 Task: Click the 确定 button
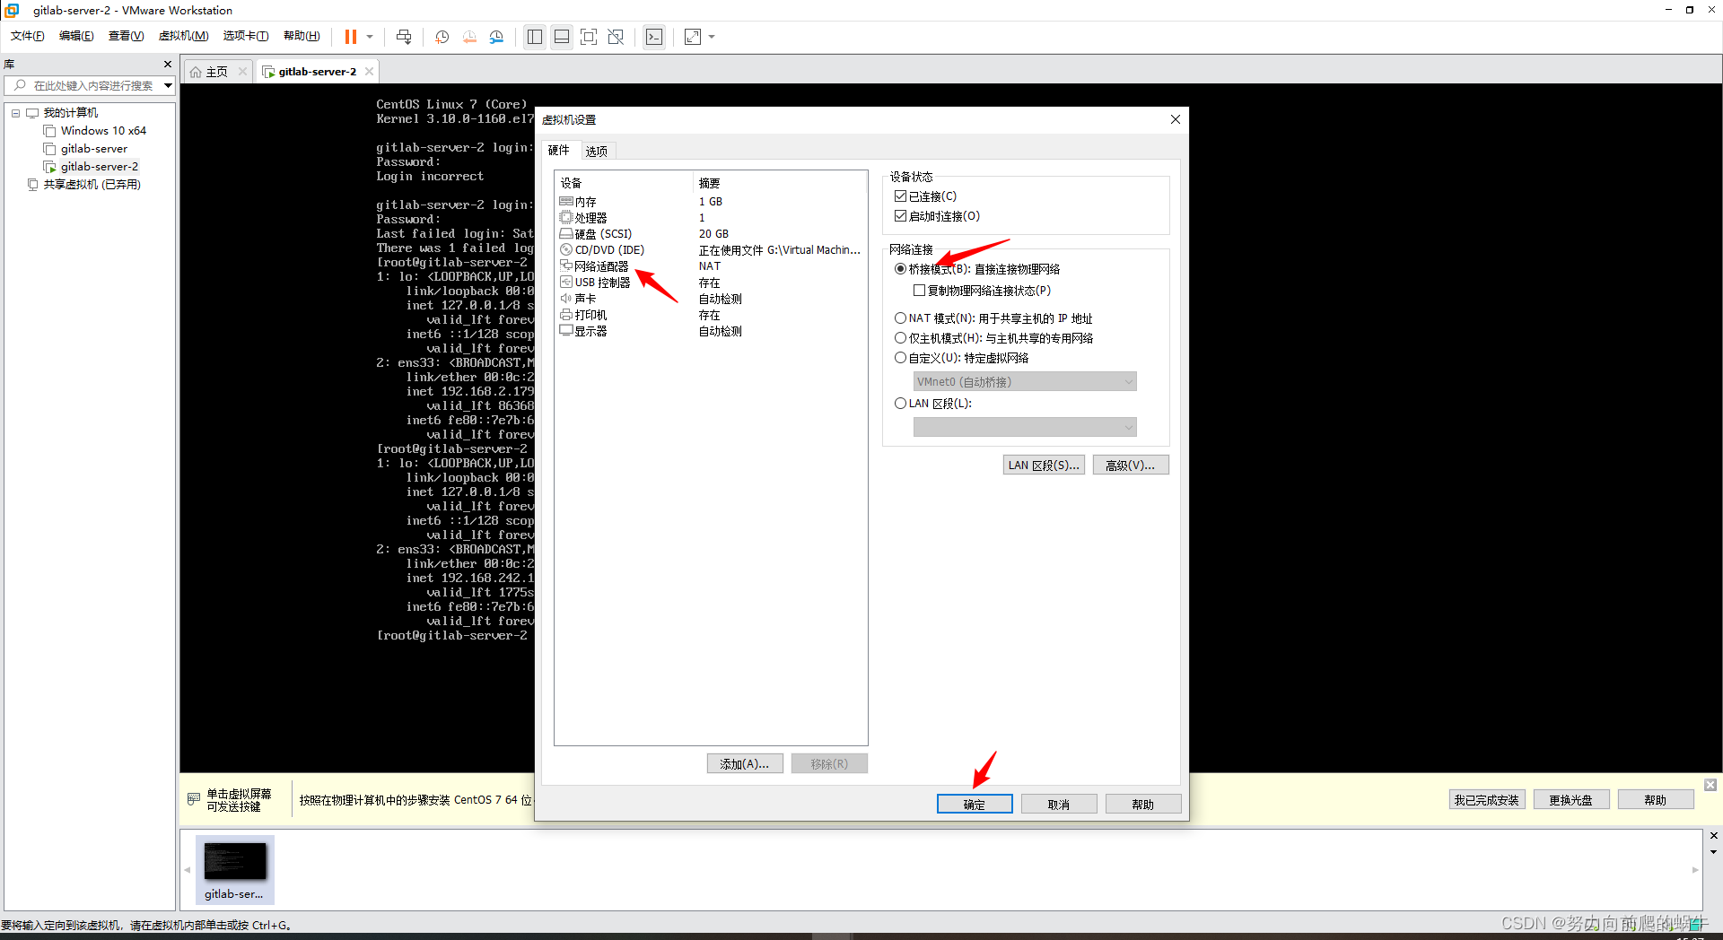[975, 804]
